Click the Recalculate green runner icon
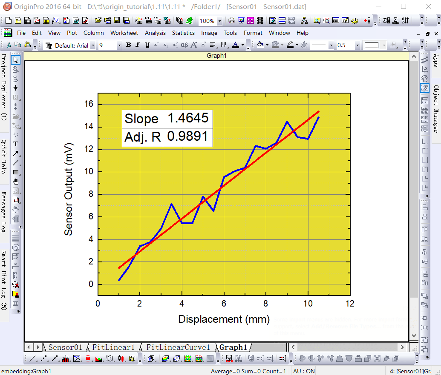This screenshot has width=441, height=375. [189, 20]
